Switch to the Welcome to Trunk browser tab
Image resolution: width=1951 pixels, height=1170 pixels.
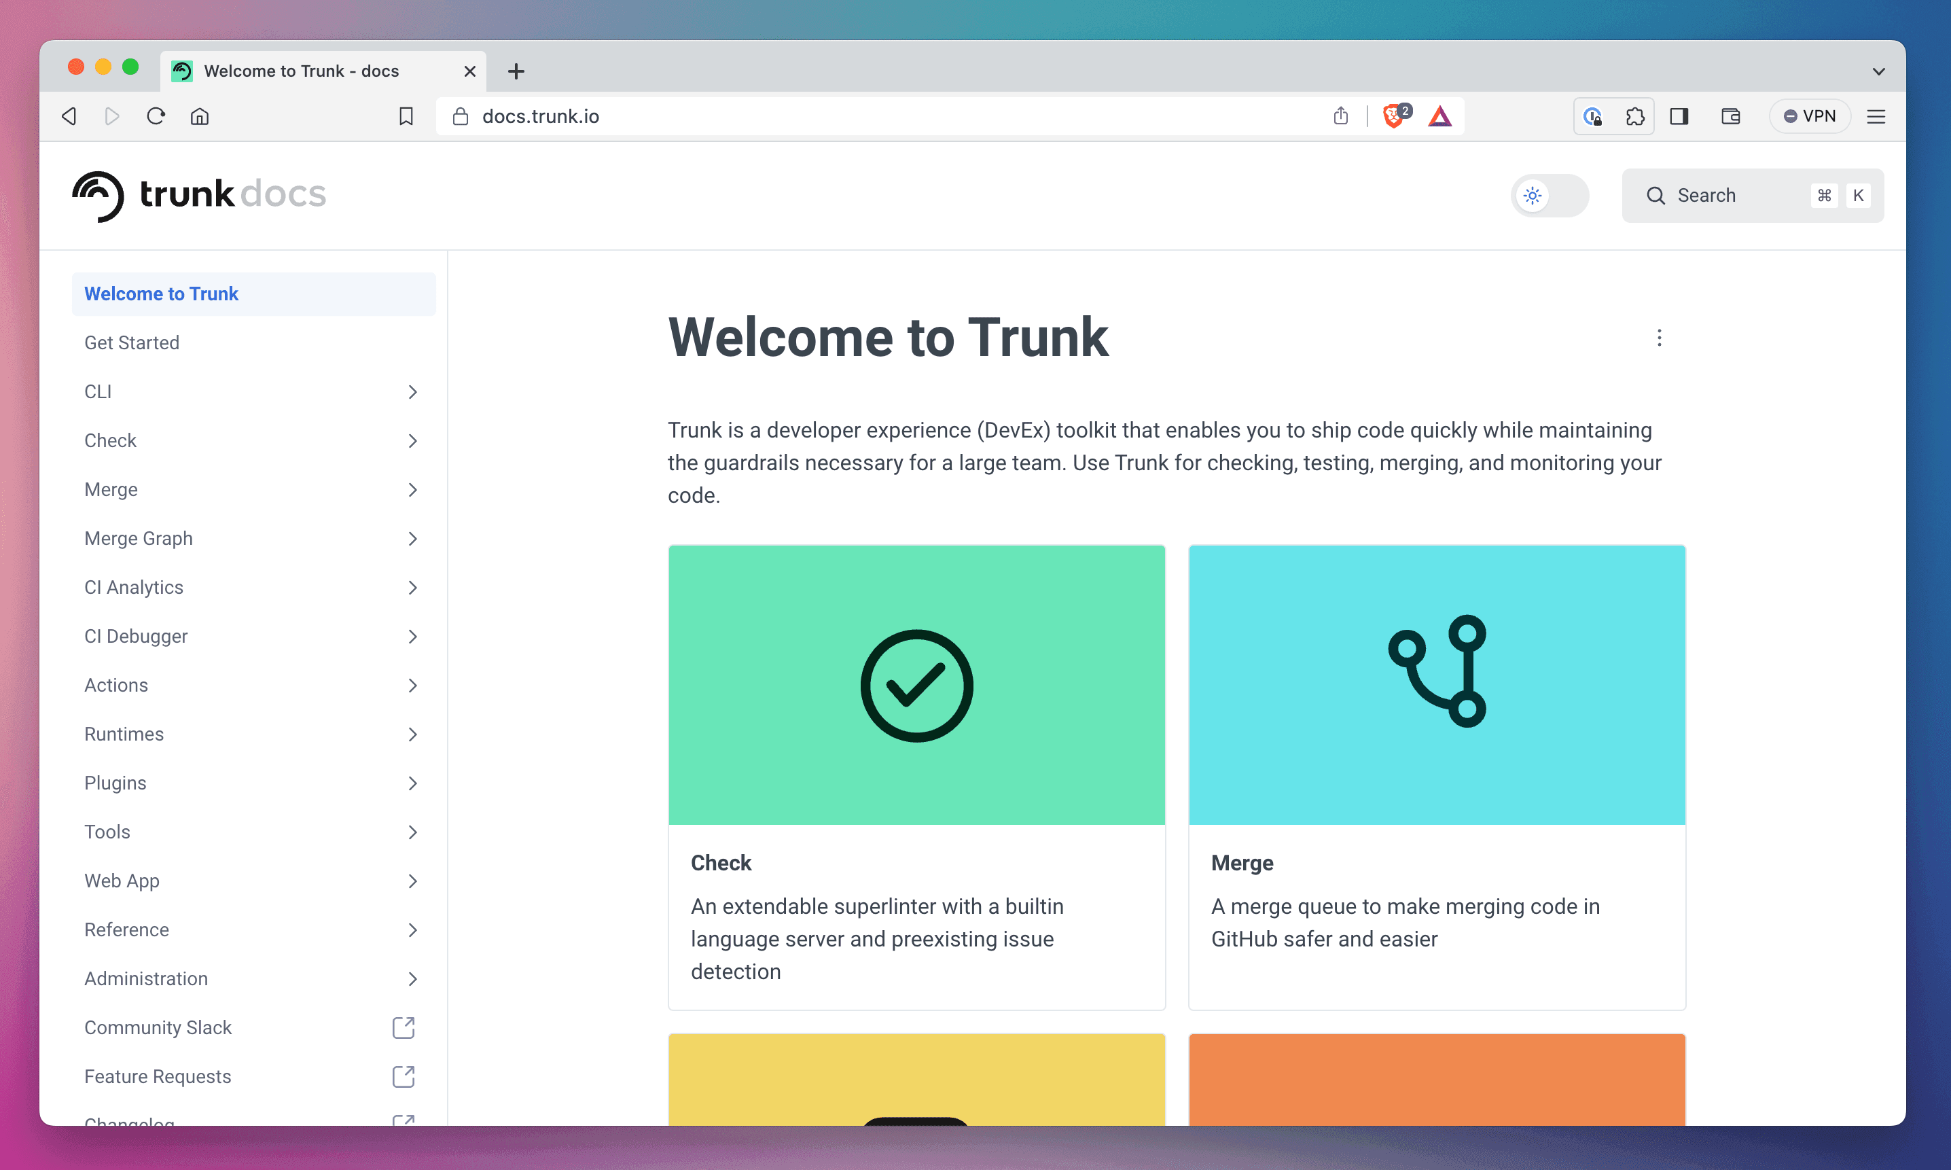click(x=323, y=71)
